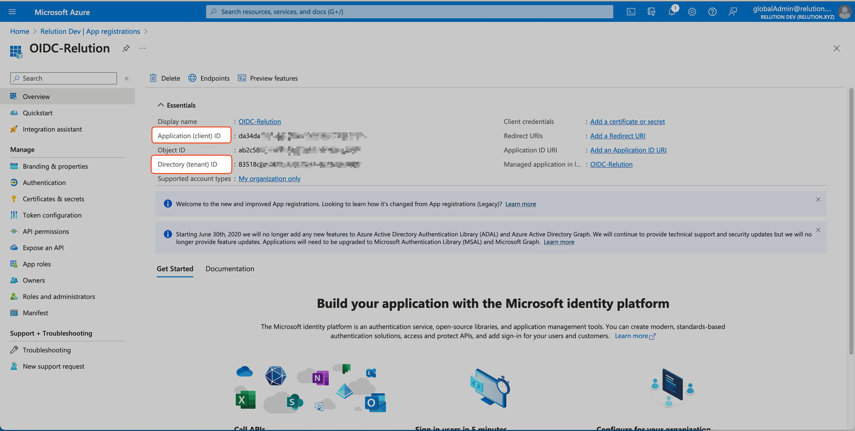Open the more options ellipsis
This screenshot has width=855, height=431.
pos(142,48)
